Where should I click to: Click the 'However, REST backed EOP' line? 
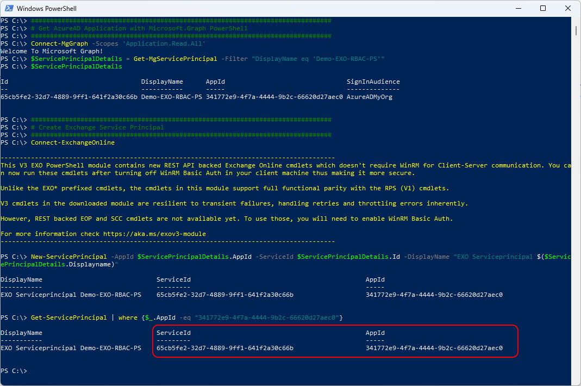pyautogui.click(x=227, y=219)
